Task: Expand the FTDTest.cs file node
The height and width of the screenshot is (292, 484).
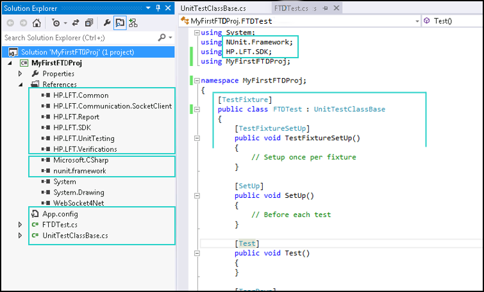Action: 20,225
